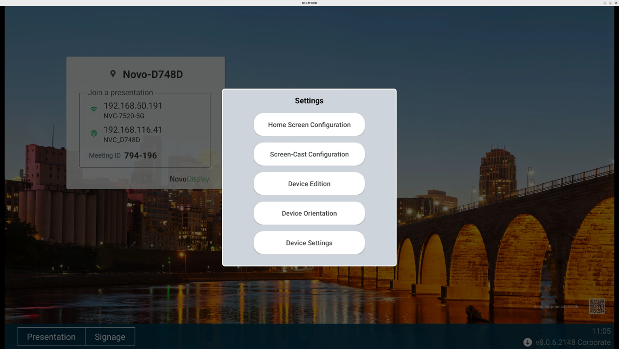Maximize the ND-M1000 window
Image resolution: width=619 pixels, height=349 pixels.
[610, 3]
